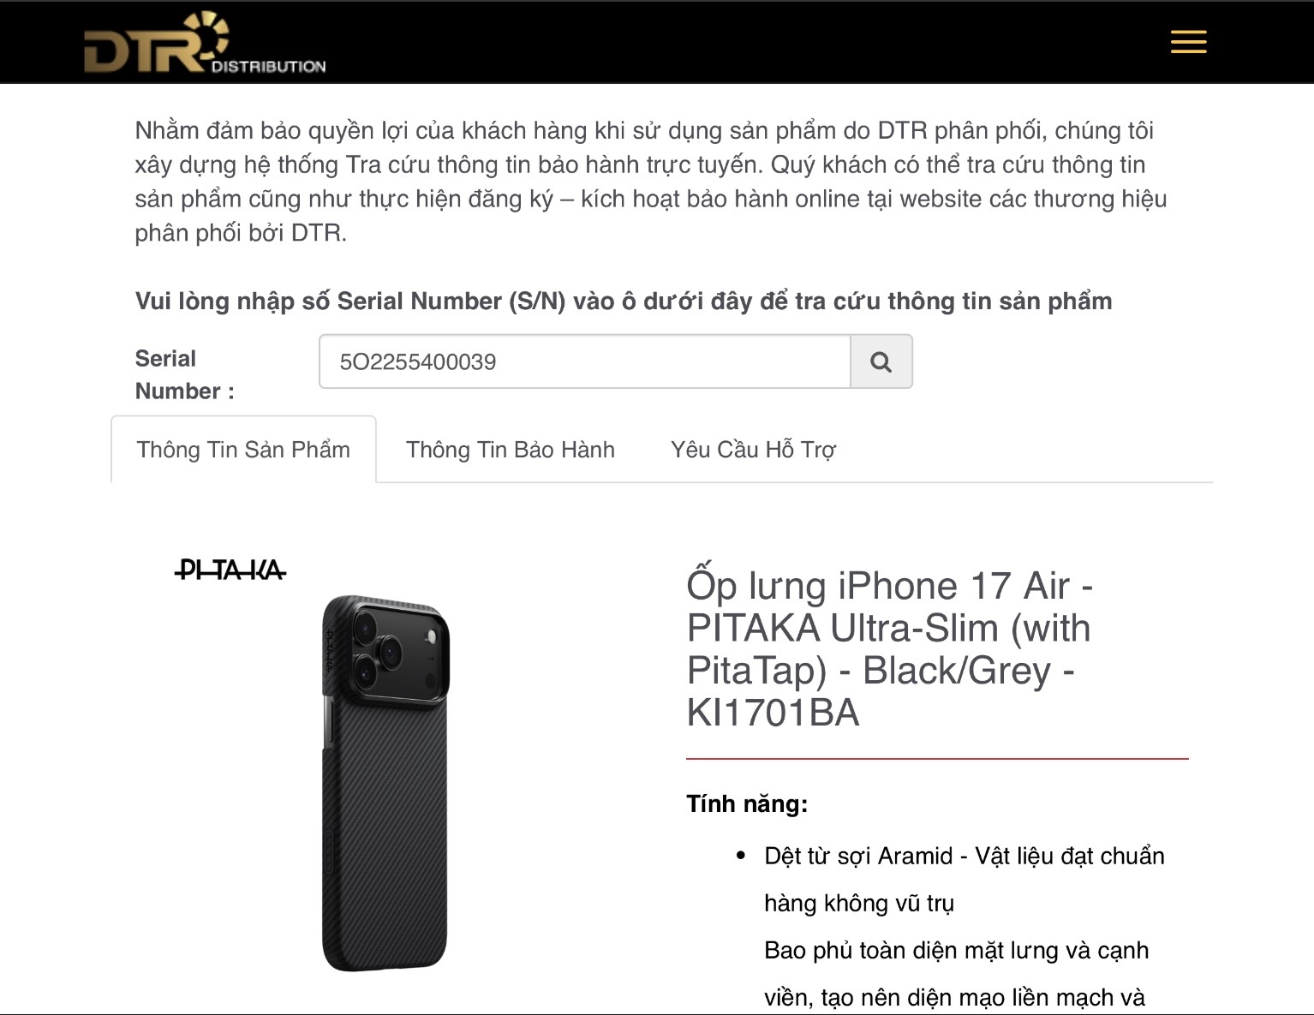This screenshot has width=1314, height=1015.
Task: Select the Thông Tin Sản Phẩm tab
Action: point(243,450)
